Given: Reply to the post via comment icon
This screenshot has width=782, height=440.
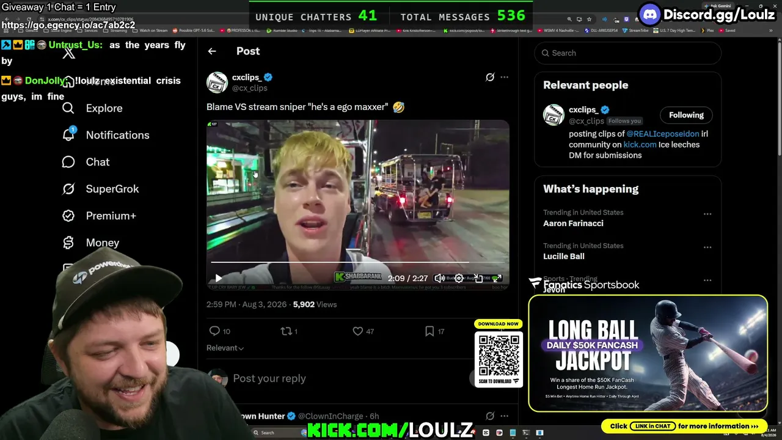Looking at the screenshot, I should click(214, 331).
